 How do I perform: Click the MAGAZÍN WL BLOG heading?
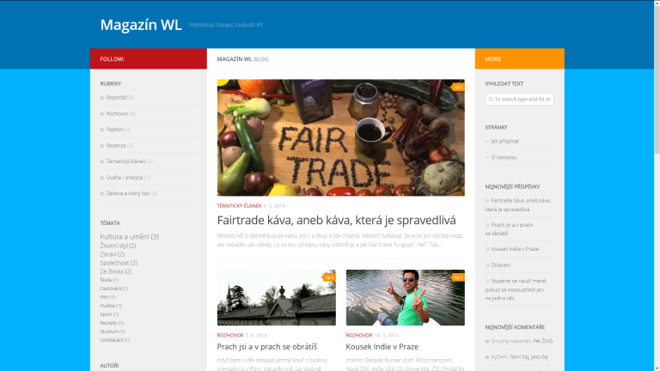coord(243,59)
